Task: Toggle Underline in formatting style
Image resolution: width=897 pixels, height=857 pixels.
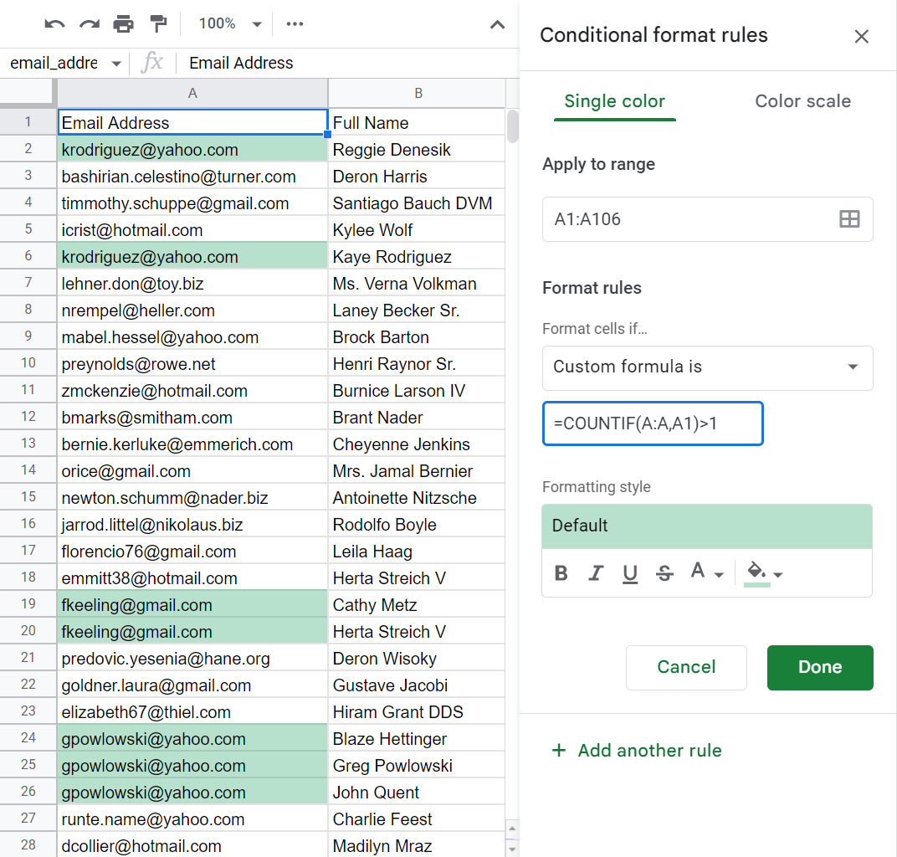Action: click(630, 573)
